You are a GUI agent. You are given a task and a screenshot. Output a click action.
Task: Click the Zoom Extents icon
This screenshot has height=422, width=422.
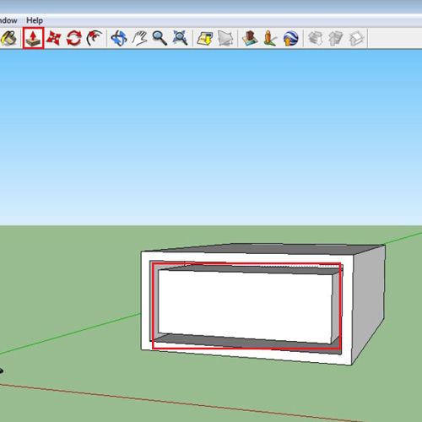pos(180,38)
